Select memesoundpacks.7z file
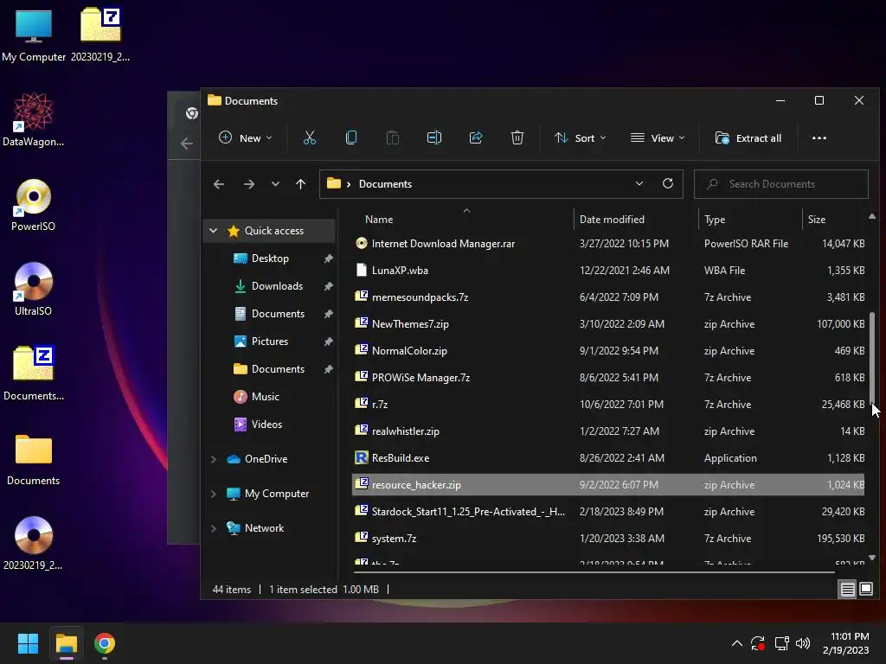Viewport: 886px width, 664px height. coord(608,297)
